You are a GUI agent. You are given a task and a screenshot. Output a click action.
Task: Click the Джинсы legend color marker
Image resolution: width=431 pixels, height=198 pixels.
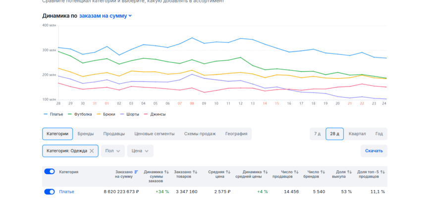(x=145, y=114)
